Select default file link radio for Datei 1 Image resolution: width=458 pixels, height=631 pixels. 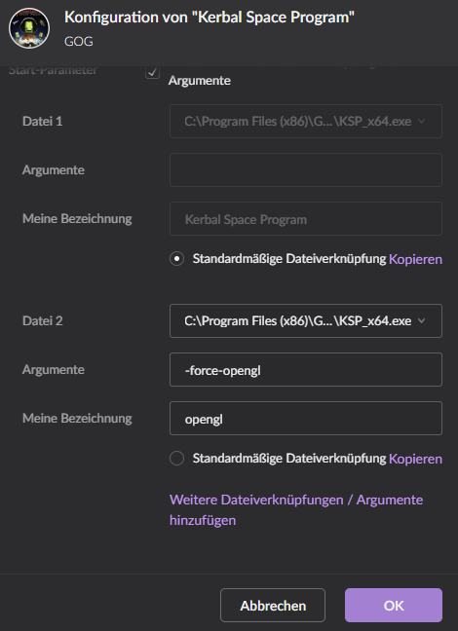176,259
